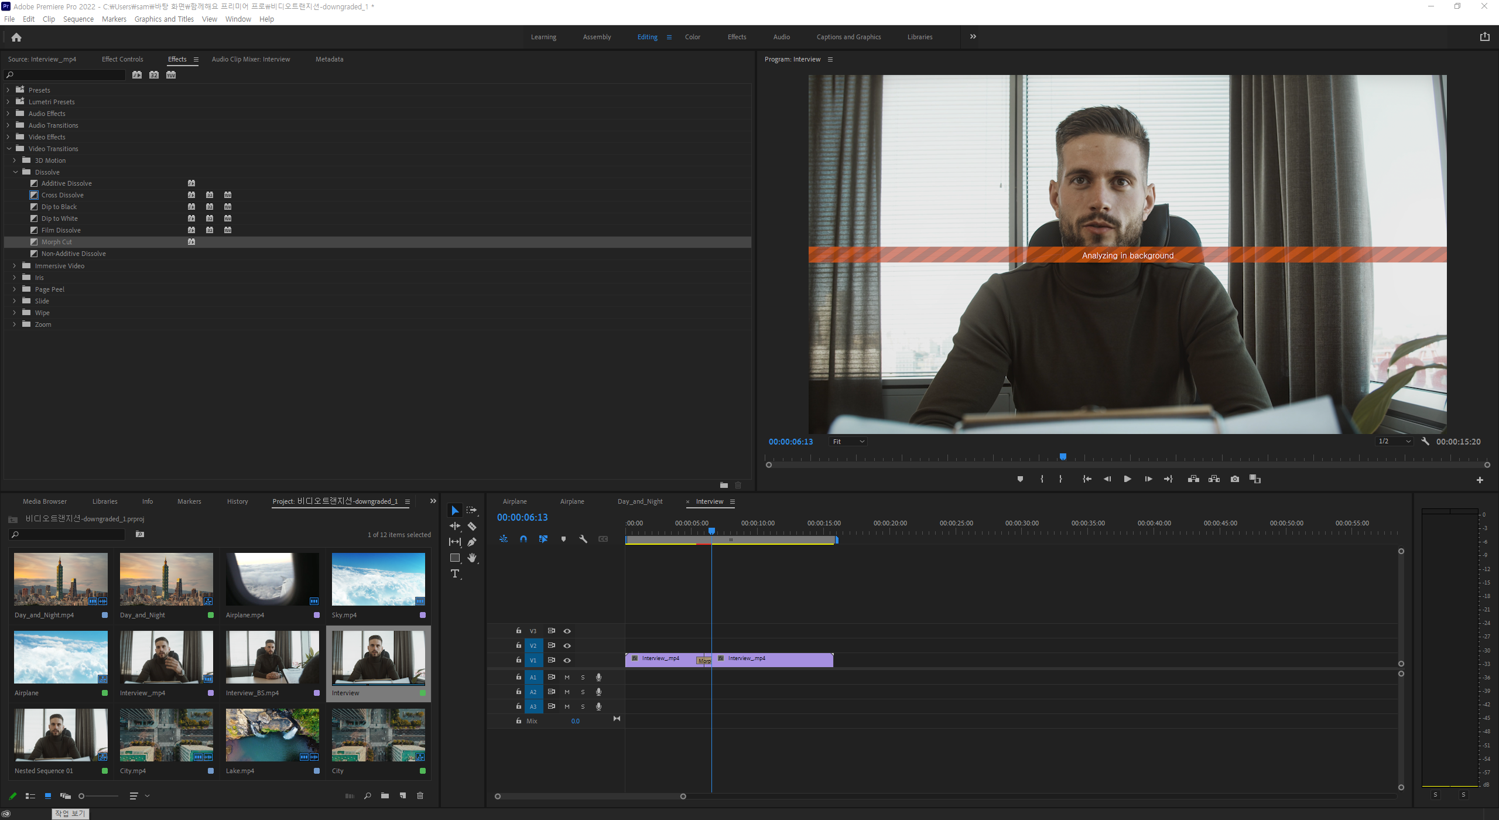Switch to the Color workspace
The image size is (1499, 820).
[692, 37]
